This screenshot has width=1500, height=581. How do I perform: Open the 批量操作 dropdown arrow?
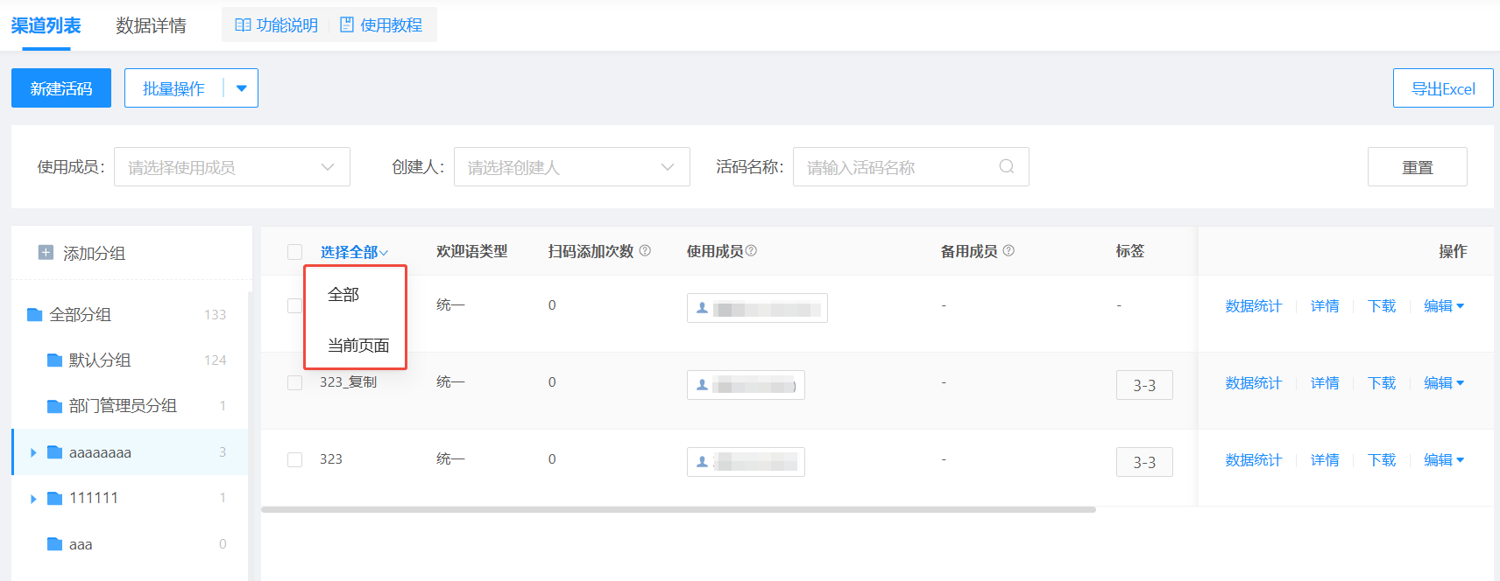[241, 88]
